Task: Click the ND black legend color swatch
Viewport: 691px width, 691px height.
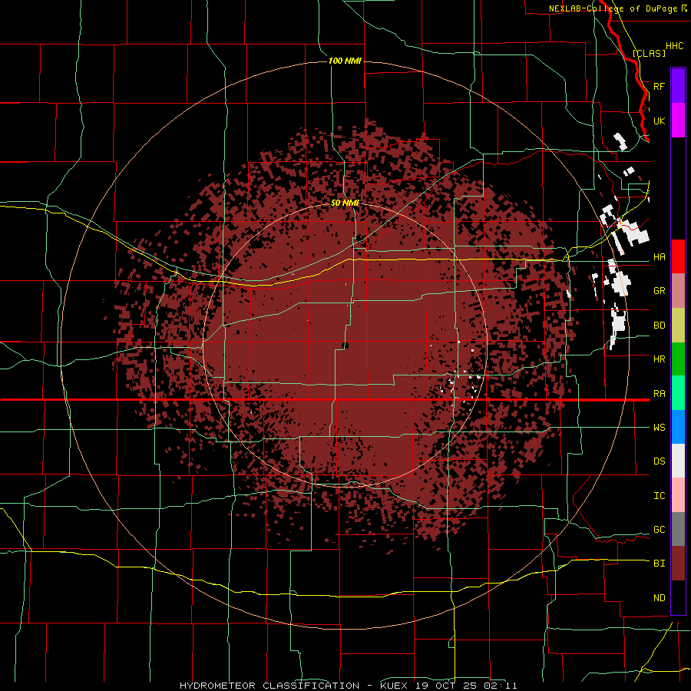Action: tap(678, 597)
